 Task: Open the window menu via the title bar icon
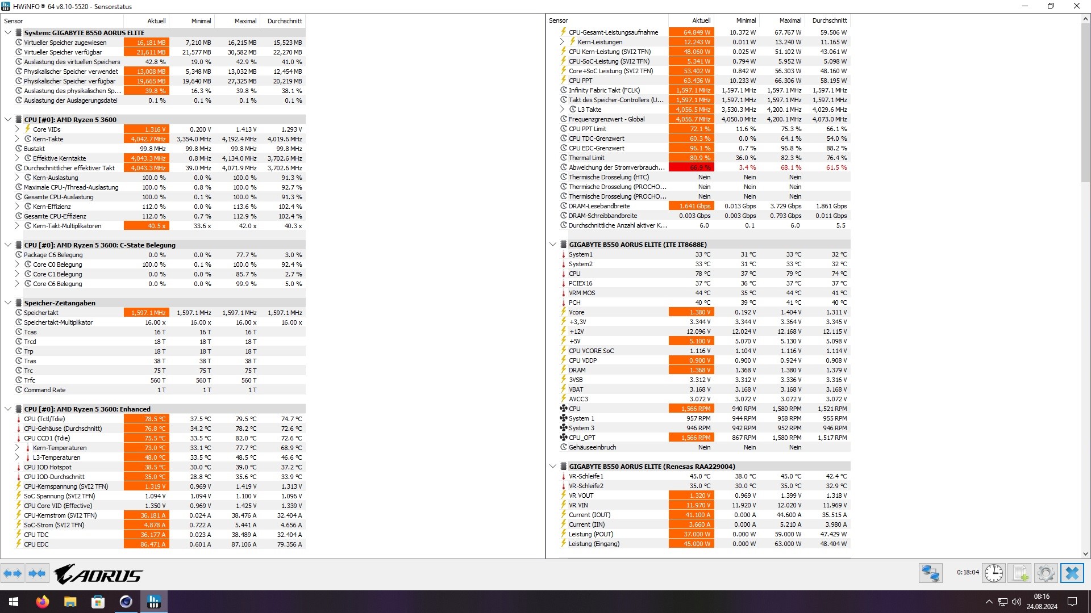[5, 6]
